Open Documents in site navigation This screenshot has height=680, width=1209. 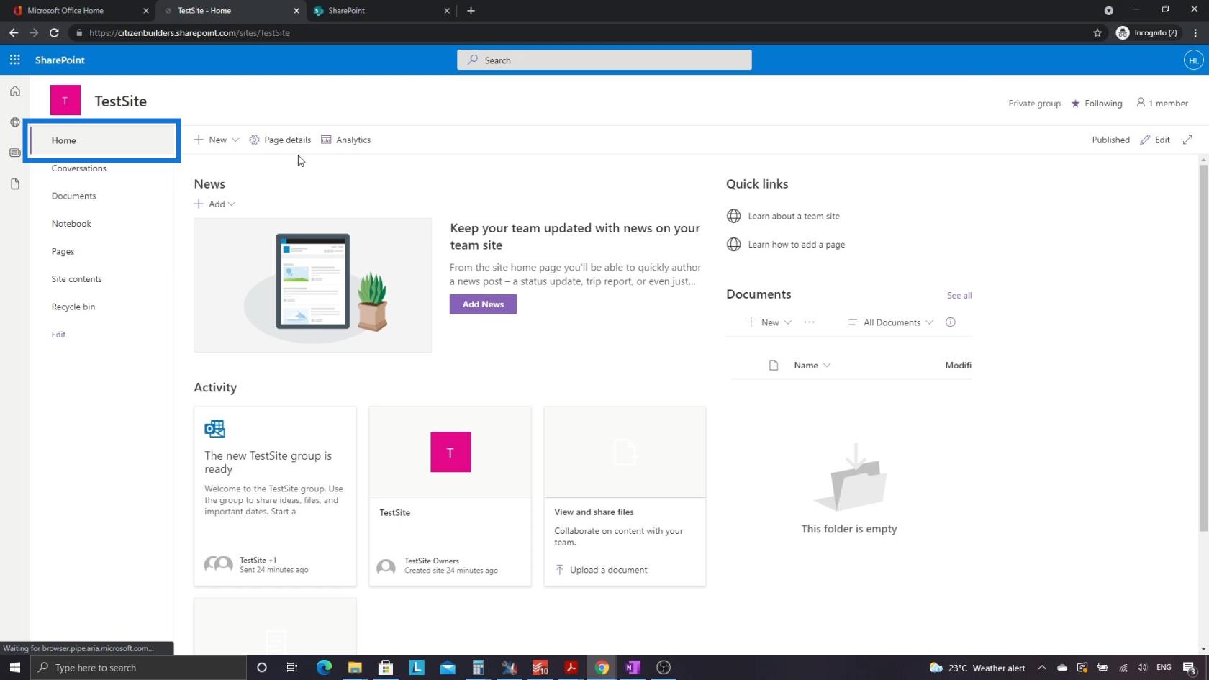[x=73, y=196]
